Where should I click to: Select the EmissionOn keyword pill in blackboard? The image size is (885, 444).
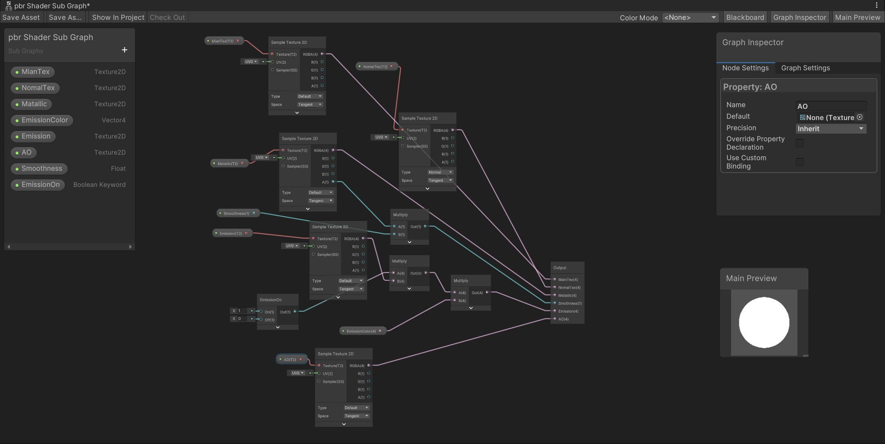37,185
